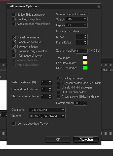The height and width of the screenshot is (156, 113).
Task: Enable LED-Uhr abschalten option
Action: point(59,92)
